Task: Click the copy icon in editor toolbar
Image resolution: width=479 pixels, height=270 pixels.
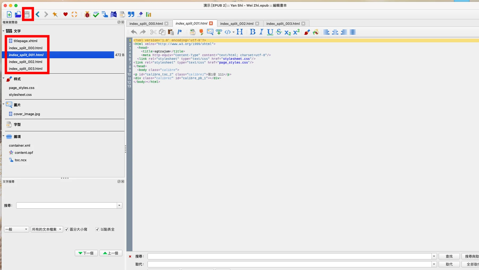Action: tap(162, 32)
